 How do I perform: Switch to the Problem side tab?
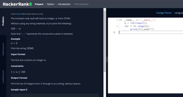3,21
